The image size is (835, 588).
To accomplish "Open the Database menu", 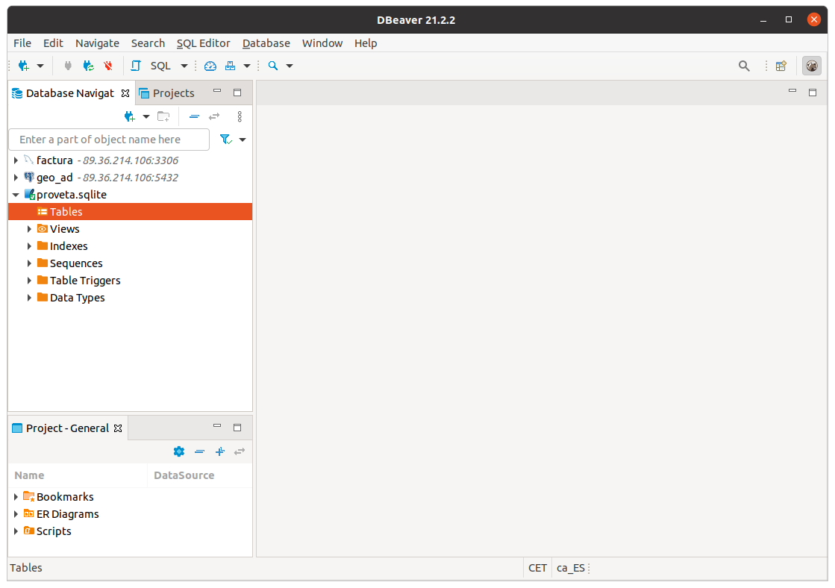I will point(266,43).
